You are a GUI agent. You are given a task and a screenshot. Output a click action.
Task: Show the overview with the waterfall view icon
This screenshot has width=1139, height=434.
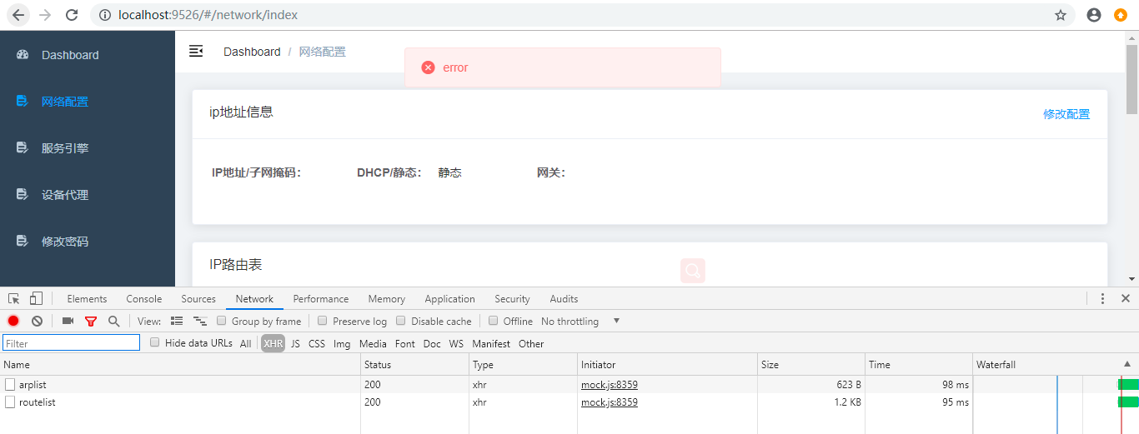click(199, 321)
